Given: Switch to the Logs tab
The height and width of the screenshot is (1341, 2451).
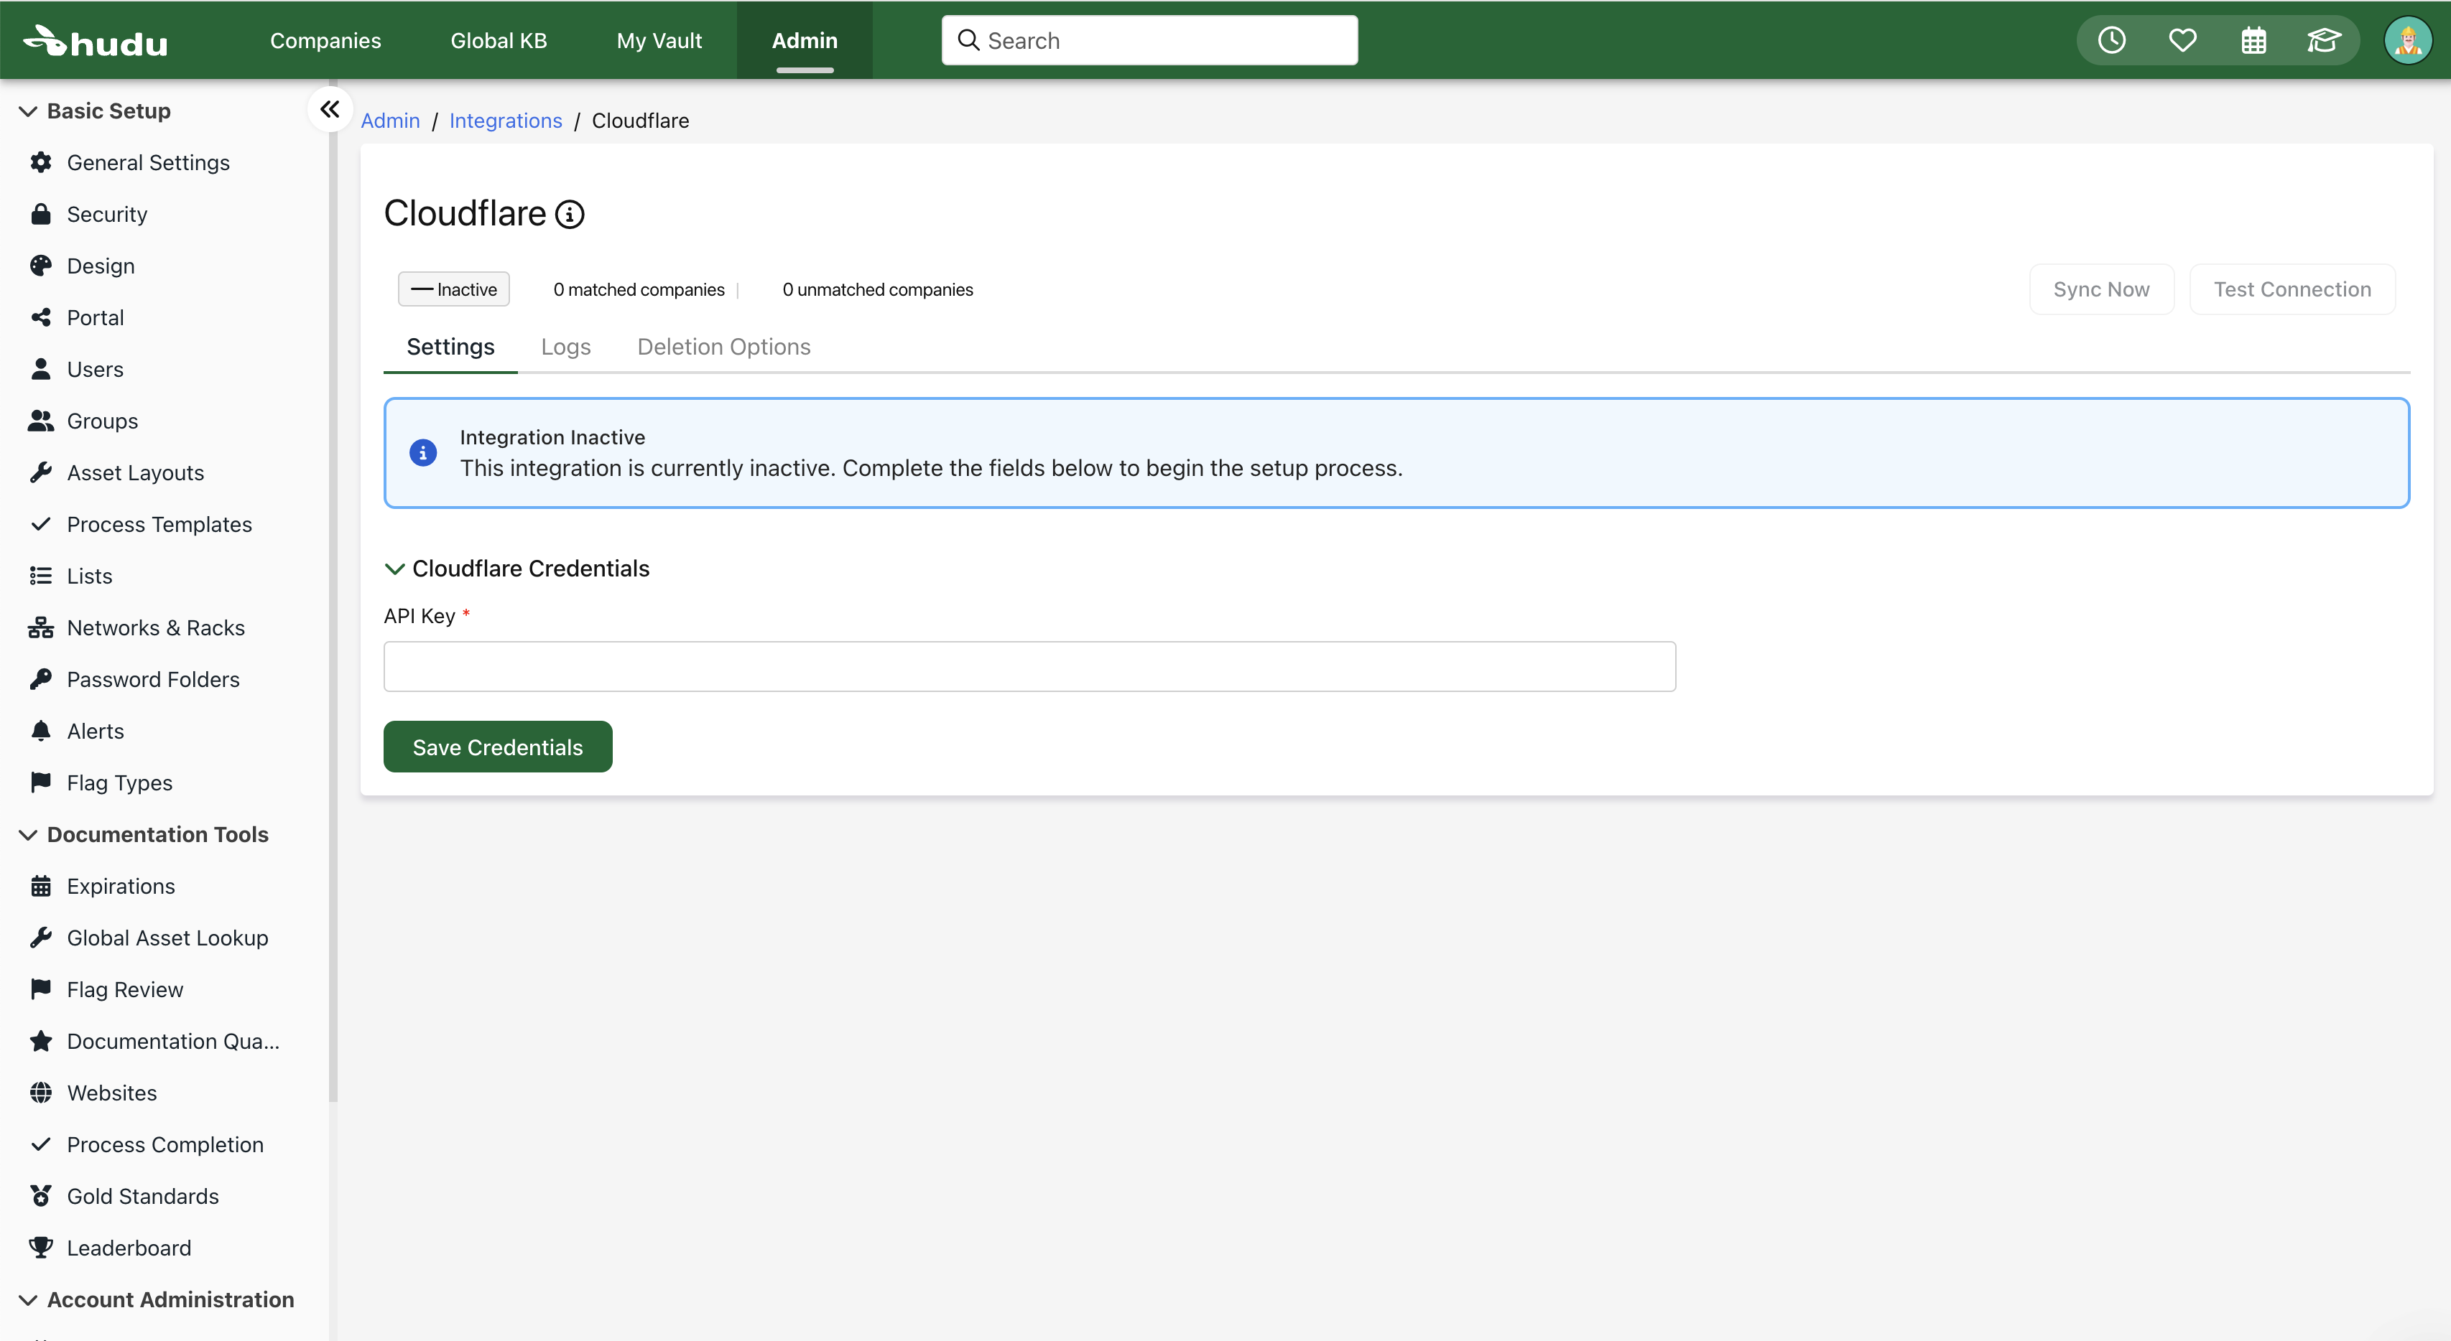Looking at the screenshot, I should click(x=565, y=347).
